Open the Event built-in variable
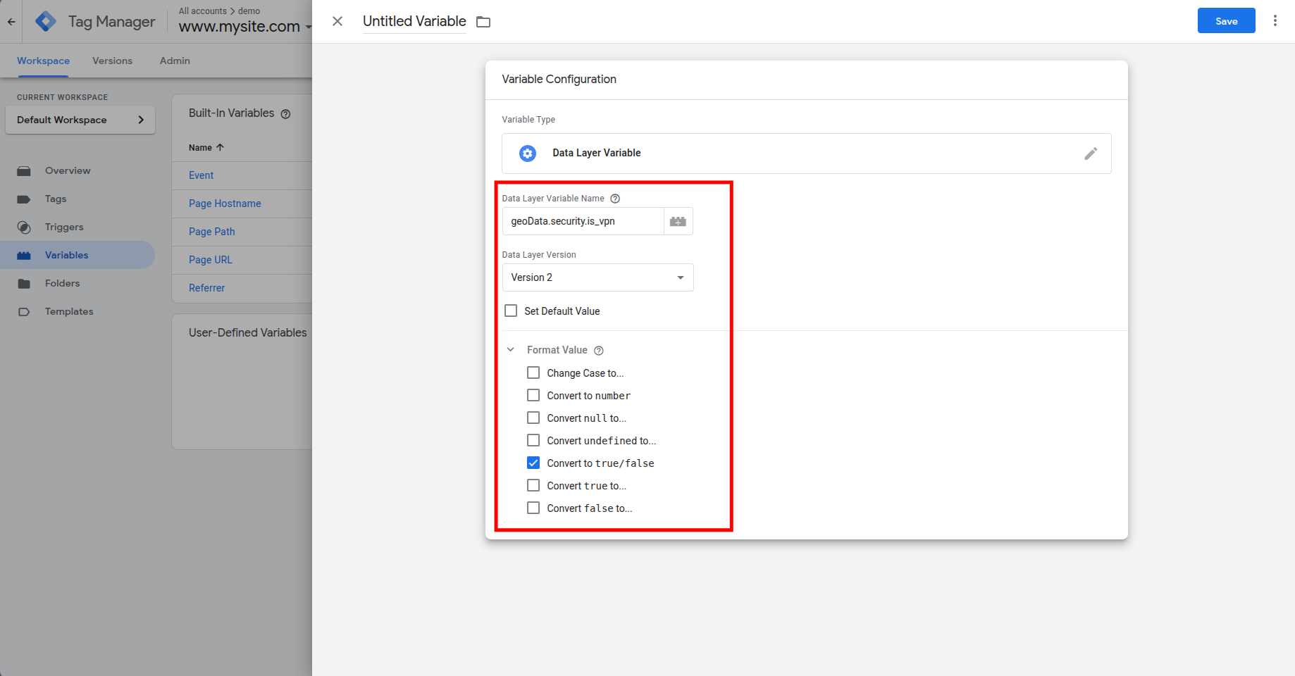This screenshot has height=676, width=1295. tap(201, 175)
